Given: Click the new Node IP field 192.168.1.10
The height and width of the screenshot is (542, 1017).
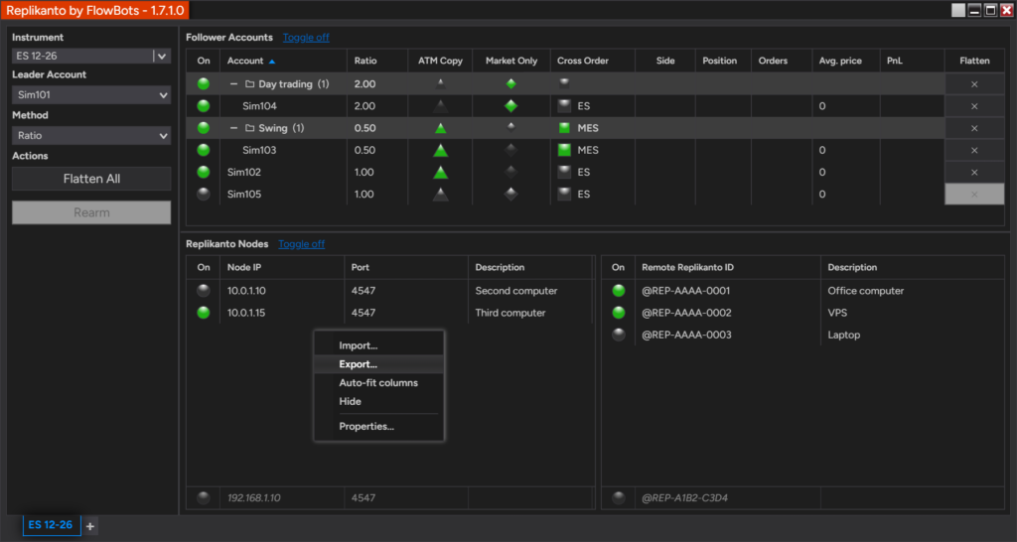Looking at the screenshot, I should (x=282, y=498).
